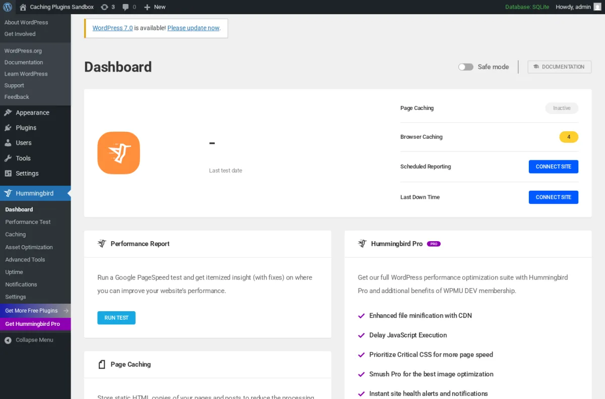
Task: Click the home icon beside Caching Plugins Sandbox
Action: coord(23,7)
